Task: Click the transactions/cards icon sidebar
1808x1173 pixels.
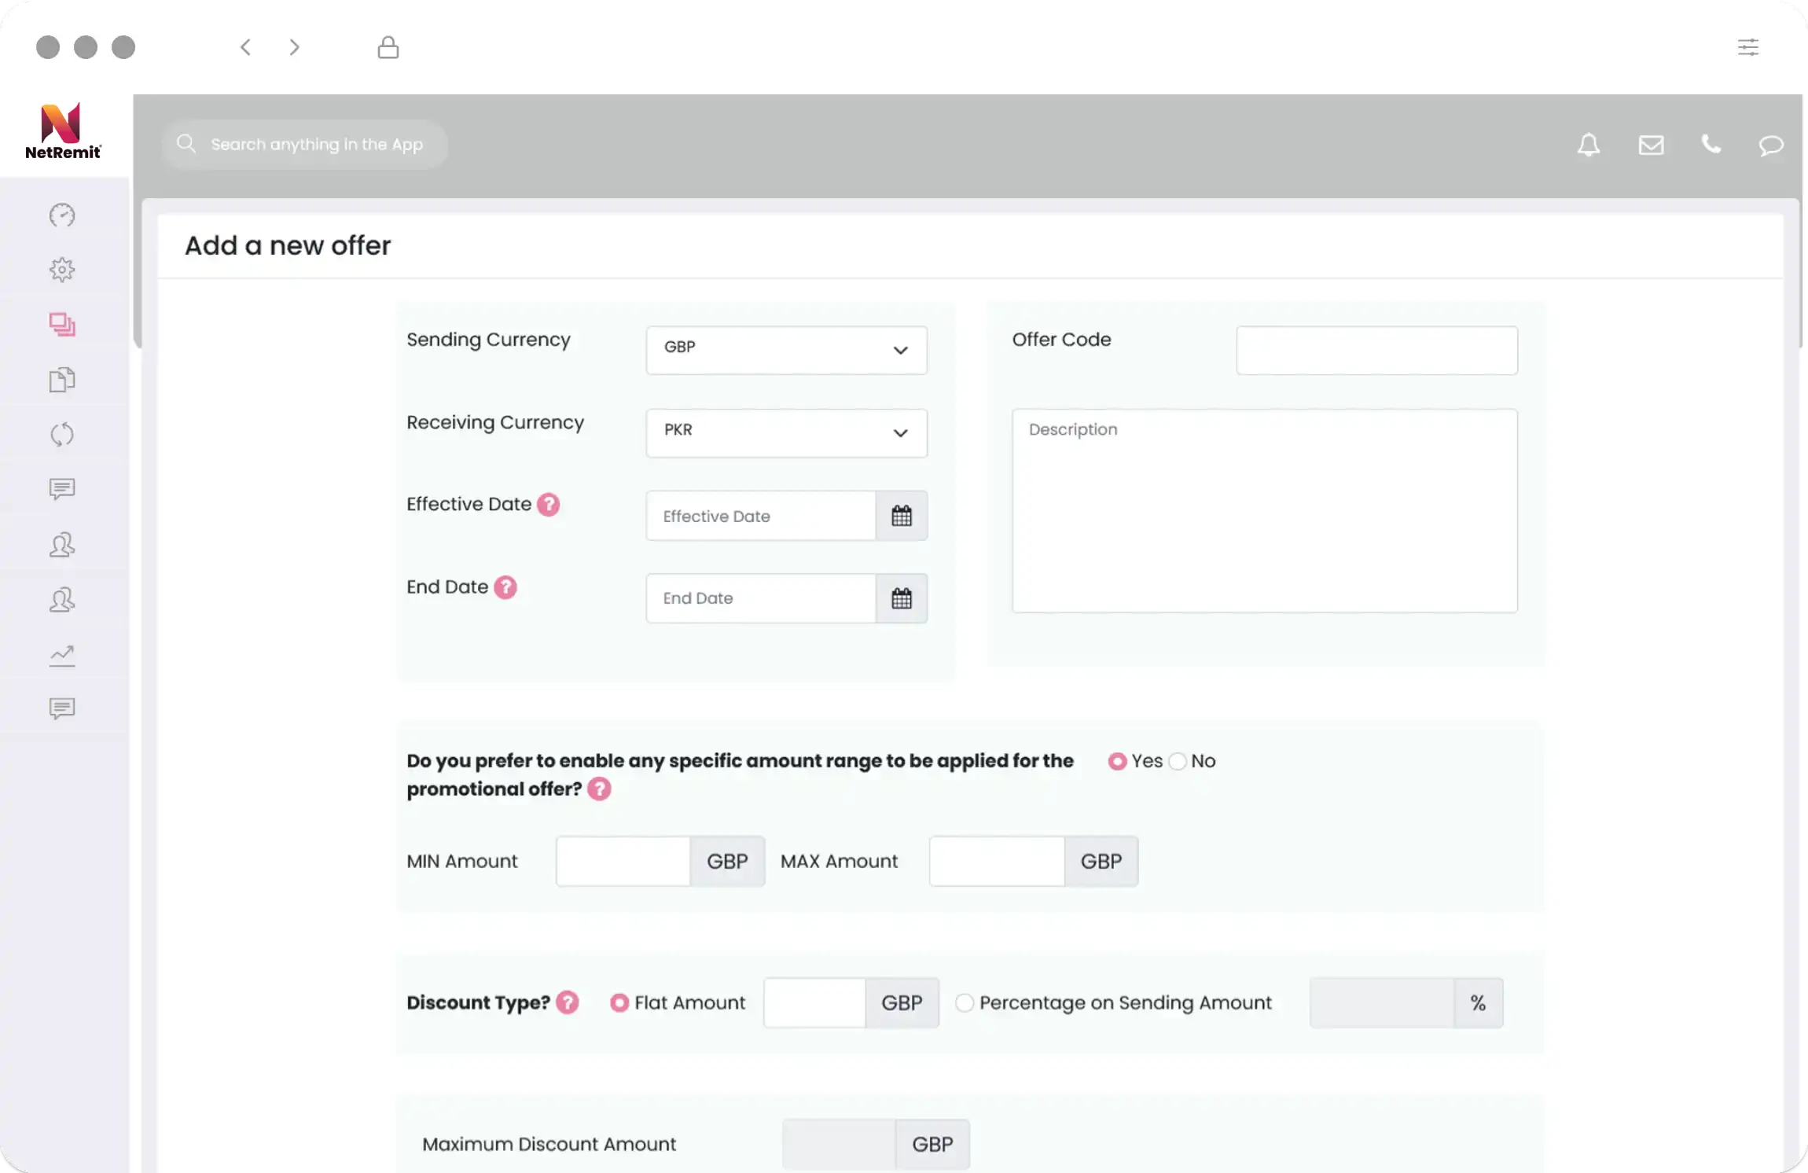Action: (62, 323)
